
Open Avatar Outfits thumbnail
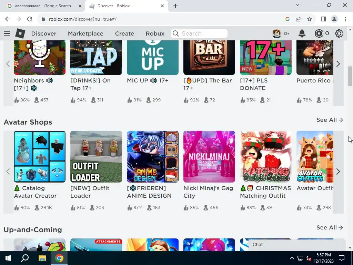(x=315, y=157)
